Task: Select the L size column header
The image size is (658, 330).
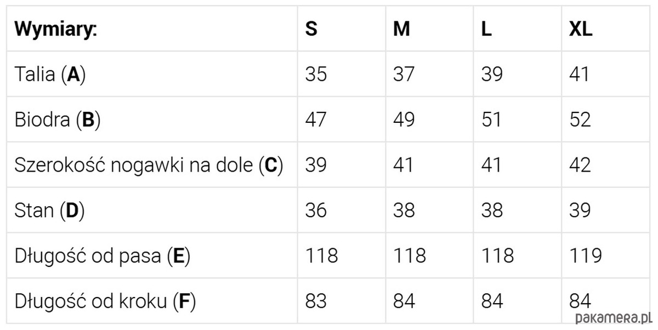Action: [x=486, y=29]
